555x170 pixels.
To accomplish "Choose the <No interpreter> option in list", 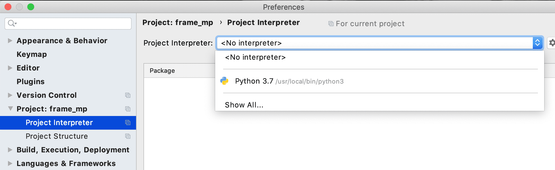I will pyautogui.click(x=255, y=57).
